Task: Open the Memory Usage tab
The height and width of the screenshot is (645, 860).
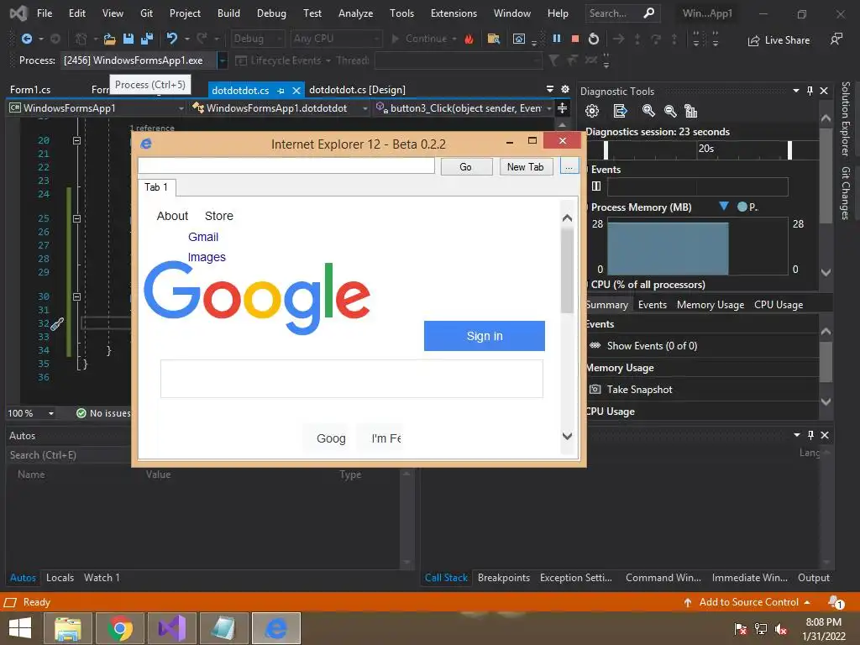Action: [x=711, y=305]
